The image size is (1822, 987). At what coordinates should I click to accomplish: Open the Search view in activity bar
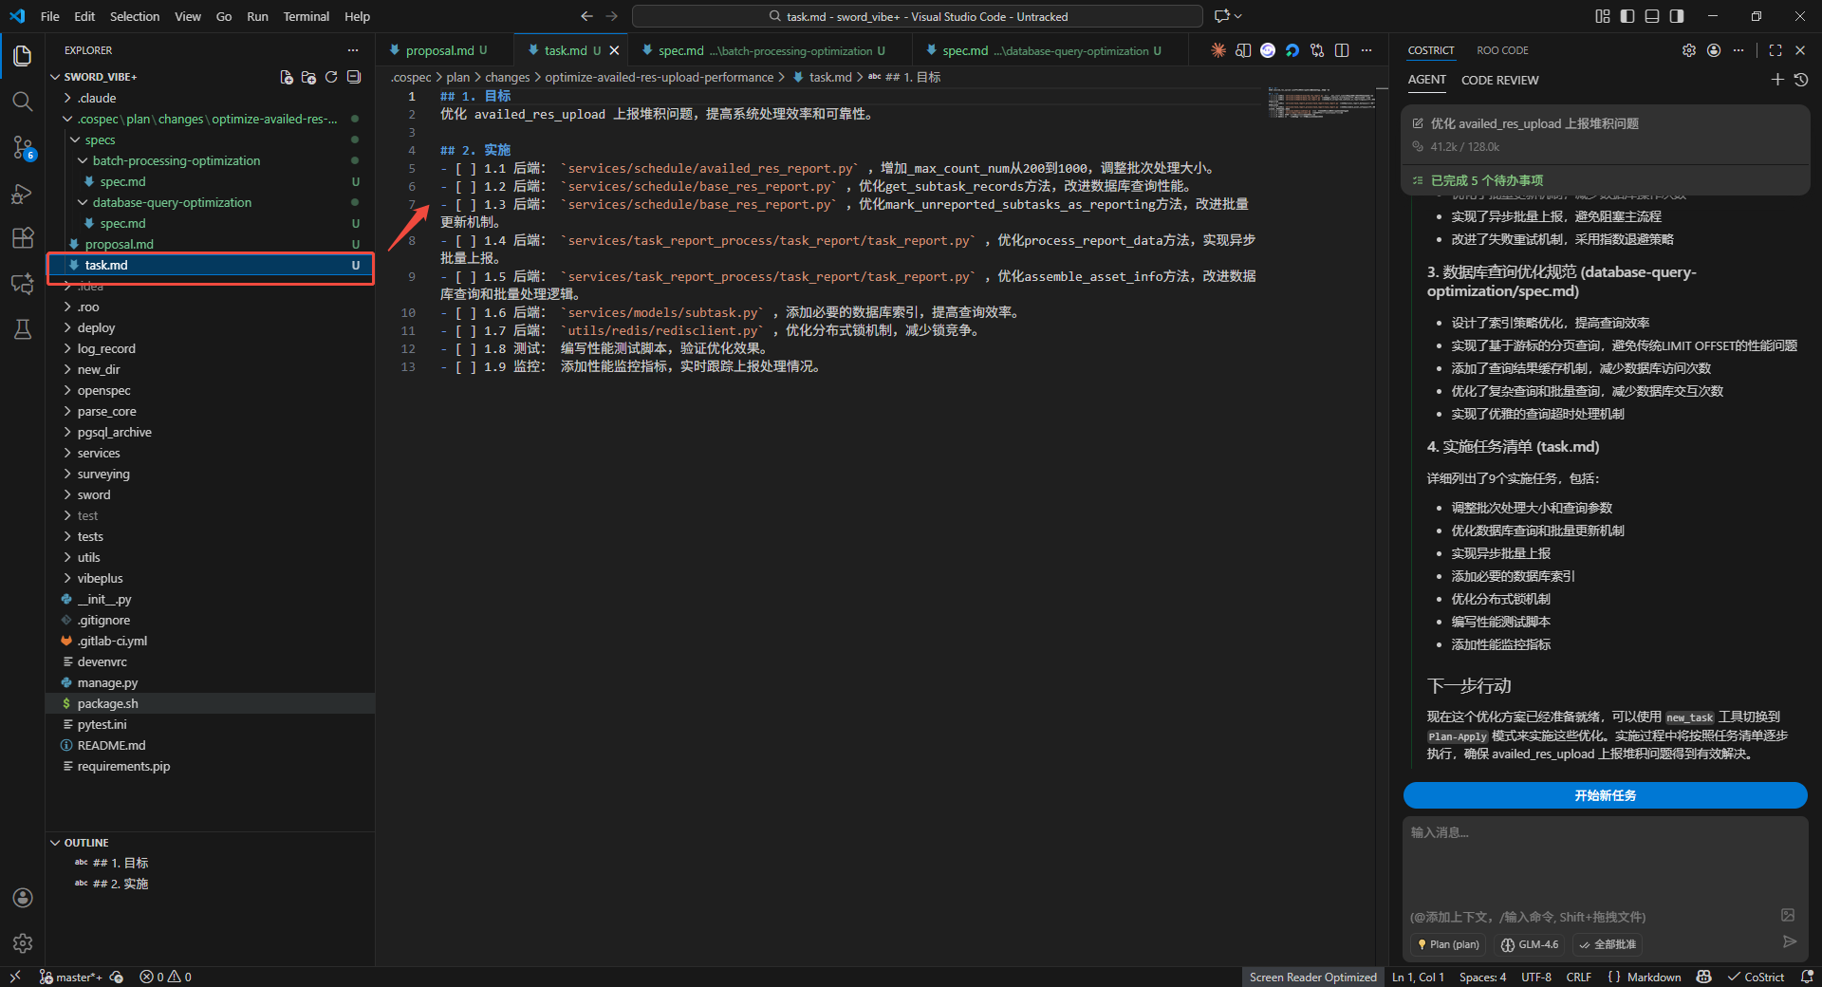(22, 102)
